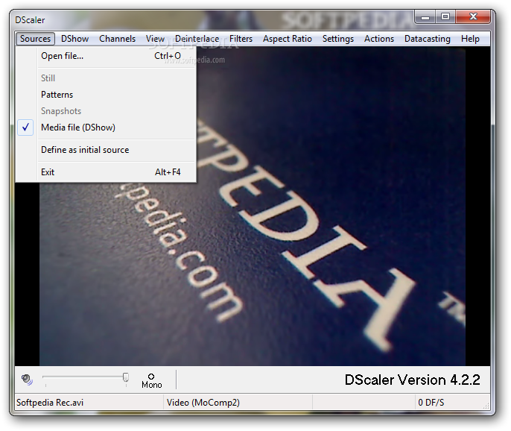Click the Softpedia Rec.avi status text

coord(50,402)
